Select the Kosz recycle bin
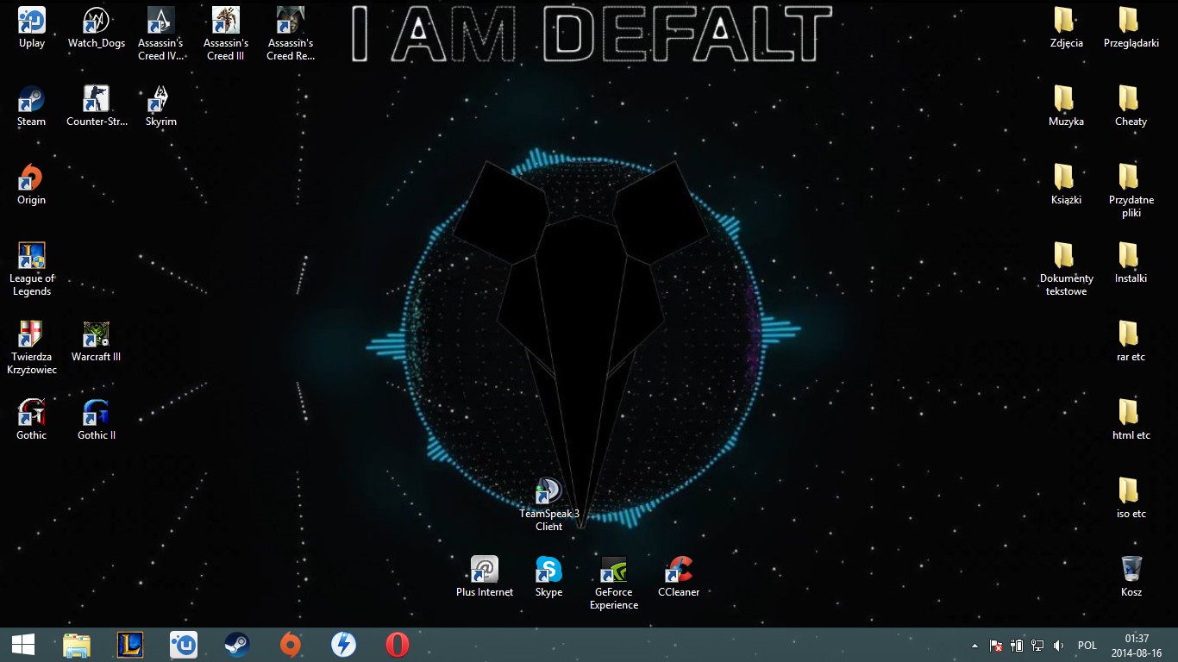 1131,576
